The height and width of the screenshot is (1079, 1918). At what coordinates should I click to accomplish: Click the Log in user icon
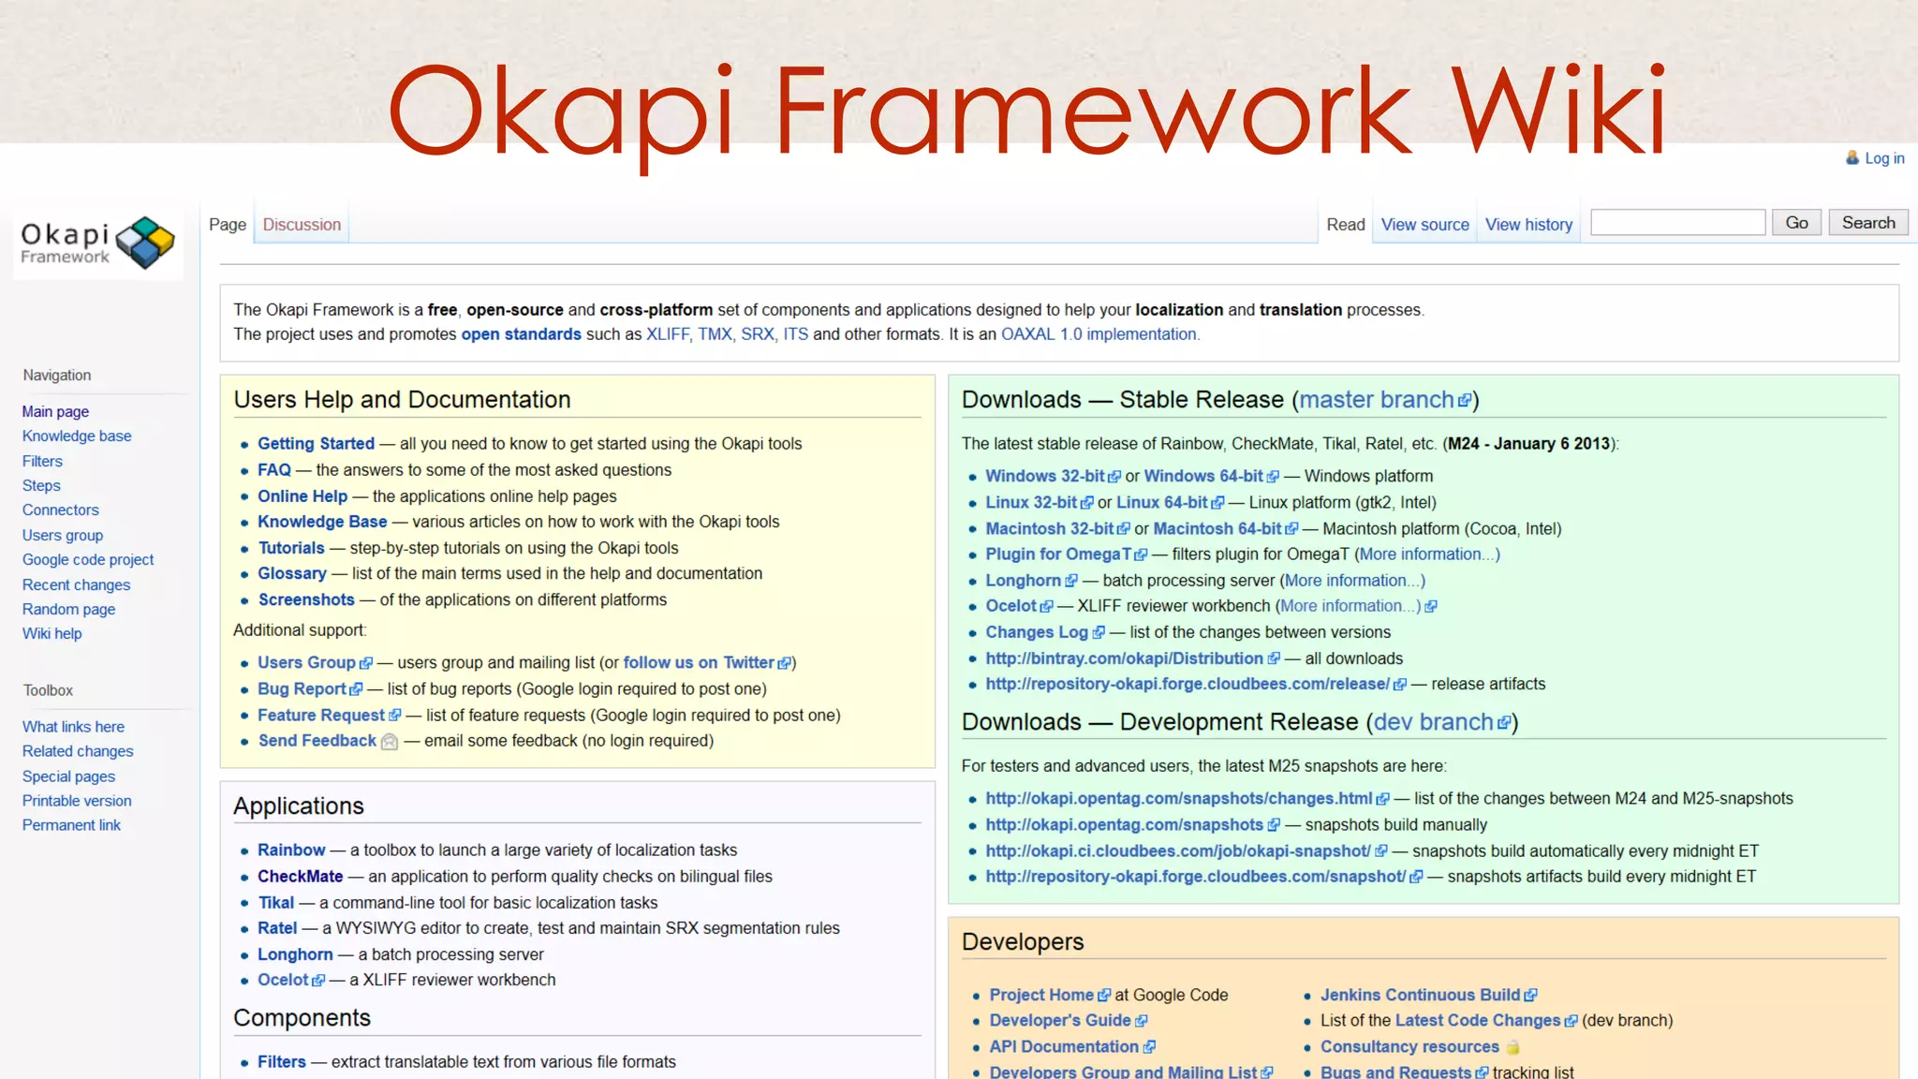coord(1852,158)
